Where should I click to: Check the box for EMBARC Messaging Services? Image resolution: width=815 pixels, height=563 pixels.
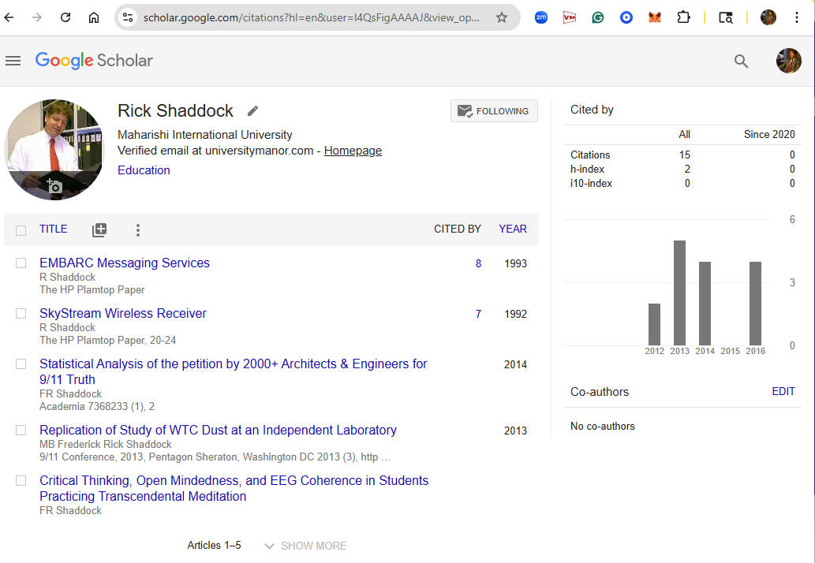pos(21,263)
